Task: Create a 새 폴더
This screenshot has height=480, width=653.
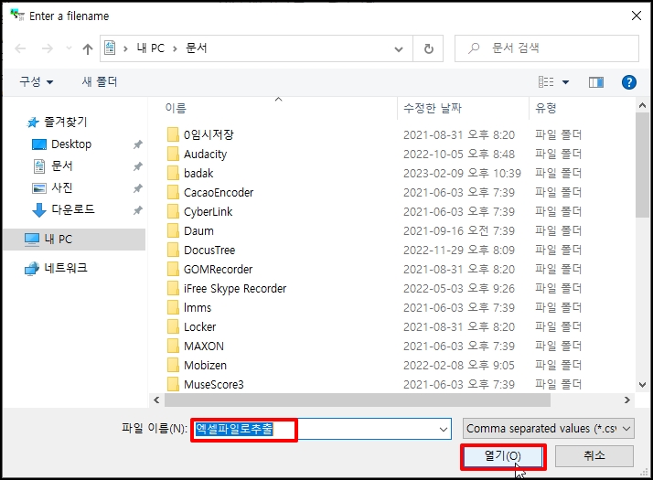Action: (x=100, y=81)
